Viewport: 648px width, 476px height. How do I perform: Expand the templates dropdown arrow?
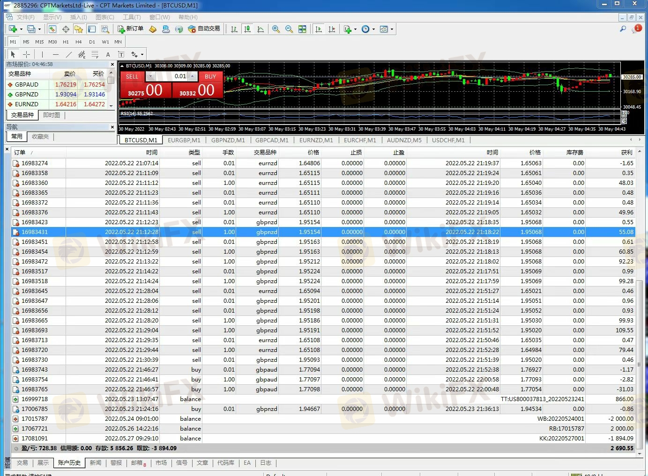pyautogui.click(x=392, y=29)
